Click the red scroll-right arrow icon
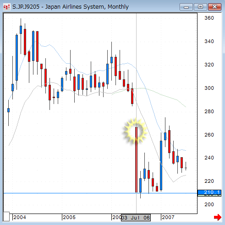The width and height of the screenshot is (225, 225). click(218, 217)
